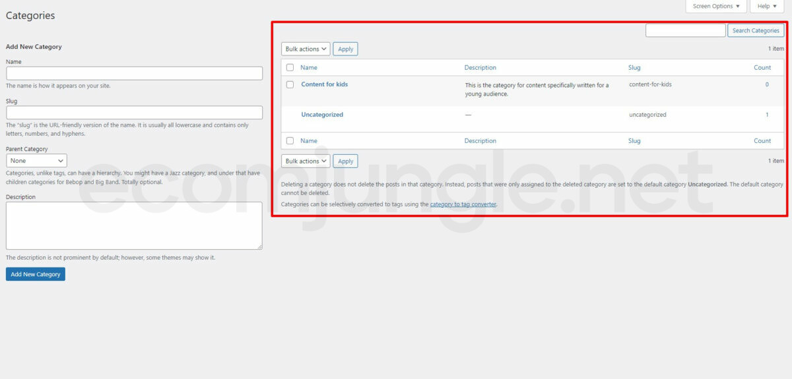Click into the Slug text field
The image size is (792, 379).
coord(134,113)
